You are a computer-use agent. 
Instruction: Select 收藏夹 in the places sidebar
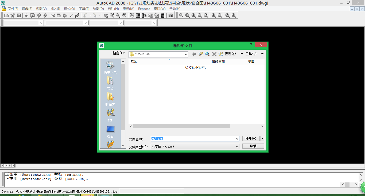[x=110, y=100]
